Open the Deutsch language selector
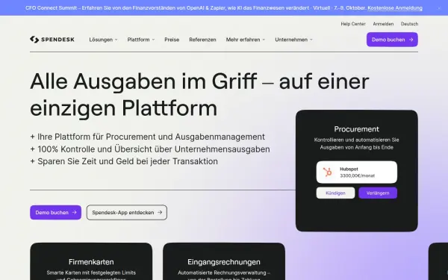This screenshot has width=448, height=280. coord(409,24)
